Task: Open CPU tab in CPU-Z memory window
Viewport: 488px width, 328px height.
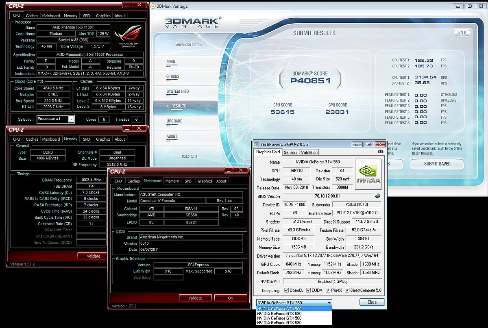Action: coord(17,139)
